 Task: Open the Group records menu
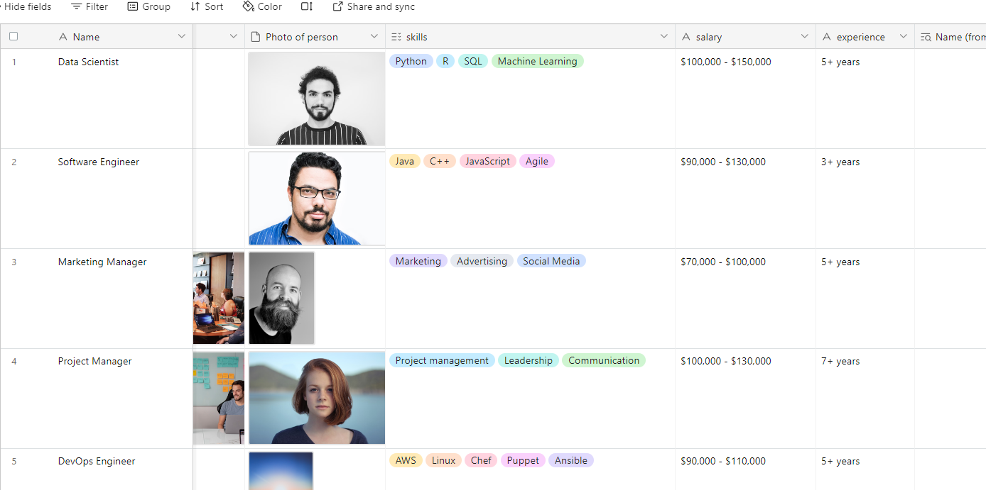[148, 6]
